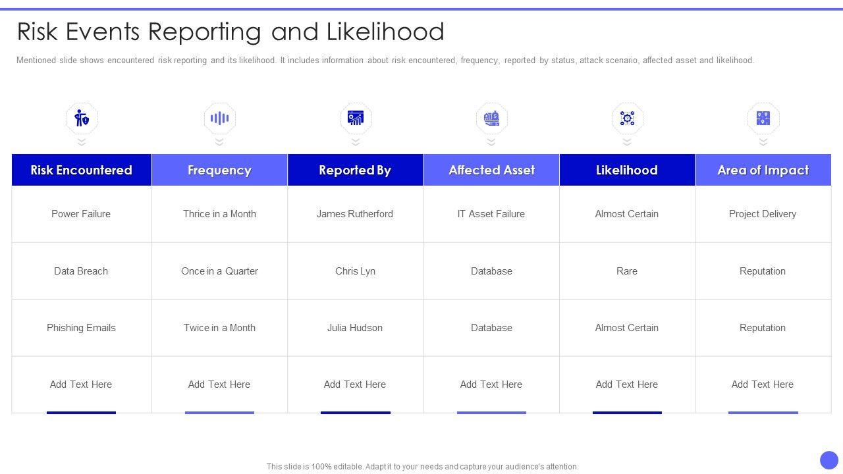The width and height of the screenshot is (843, 474).
Task: Click the person-with-shield icon above Risk Encountered
Action: [x=82, y=118]
